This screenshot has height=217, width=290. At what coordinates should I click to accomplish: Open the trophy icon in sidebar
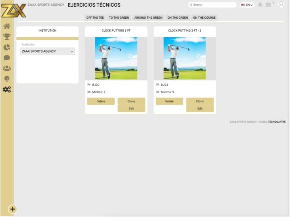(x=7, y=37)
